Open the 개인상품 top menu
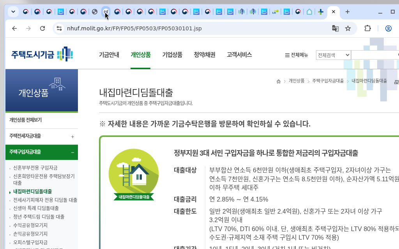 pos(140,54)
